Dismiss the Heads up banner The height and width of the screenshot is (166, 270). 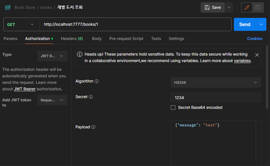(x=257, y=55)
